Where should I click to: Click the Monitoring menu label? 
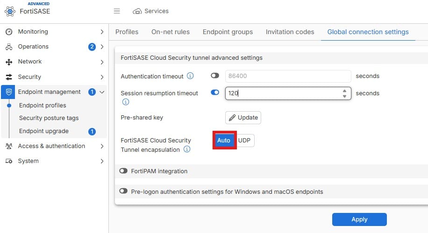(33, 32)
